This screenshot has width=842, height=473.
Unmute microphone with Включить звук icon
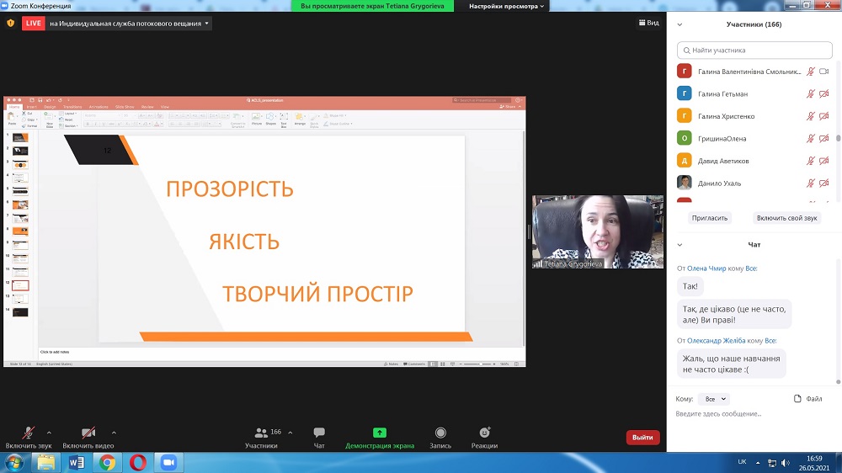(x=28, y=433)
